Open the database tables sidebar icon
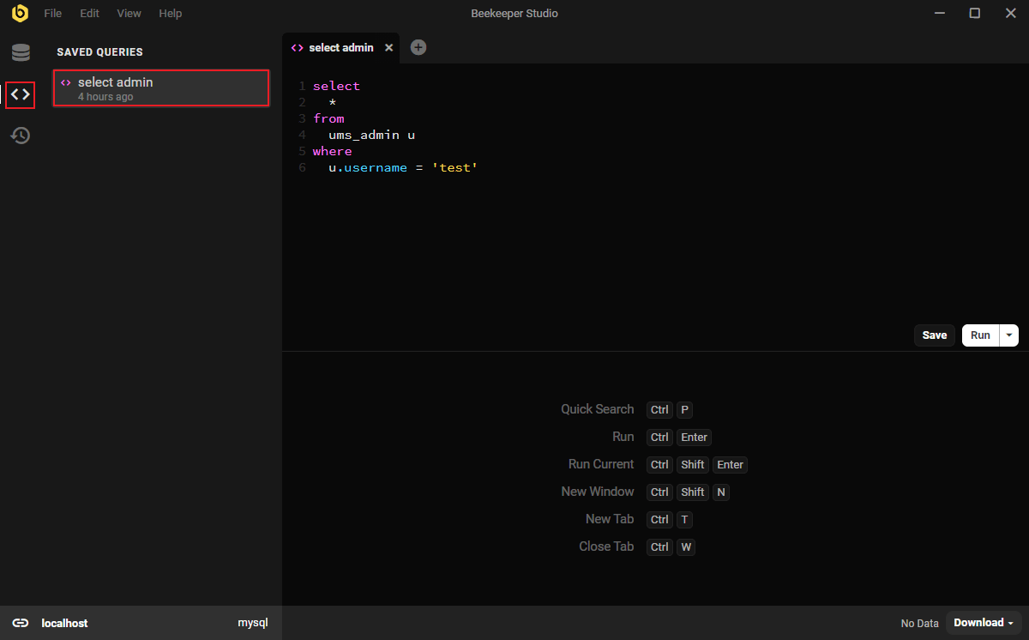 click(21, 53)
